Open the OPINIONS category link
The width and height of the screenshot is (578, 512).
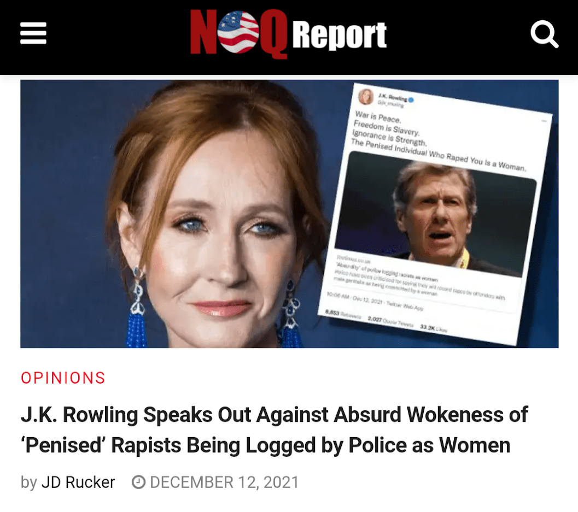[x=62, y=378]
